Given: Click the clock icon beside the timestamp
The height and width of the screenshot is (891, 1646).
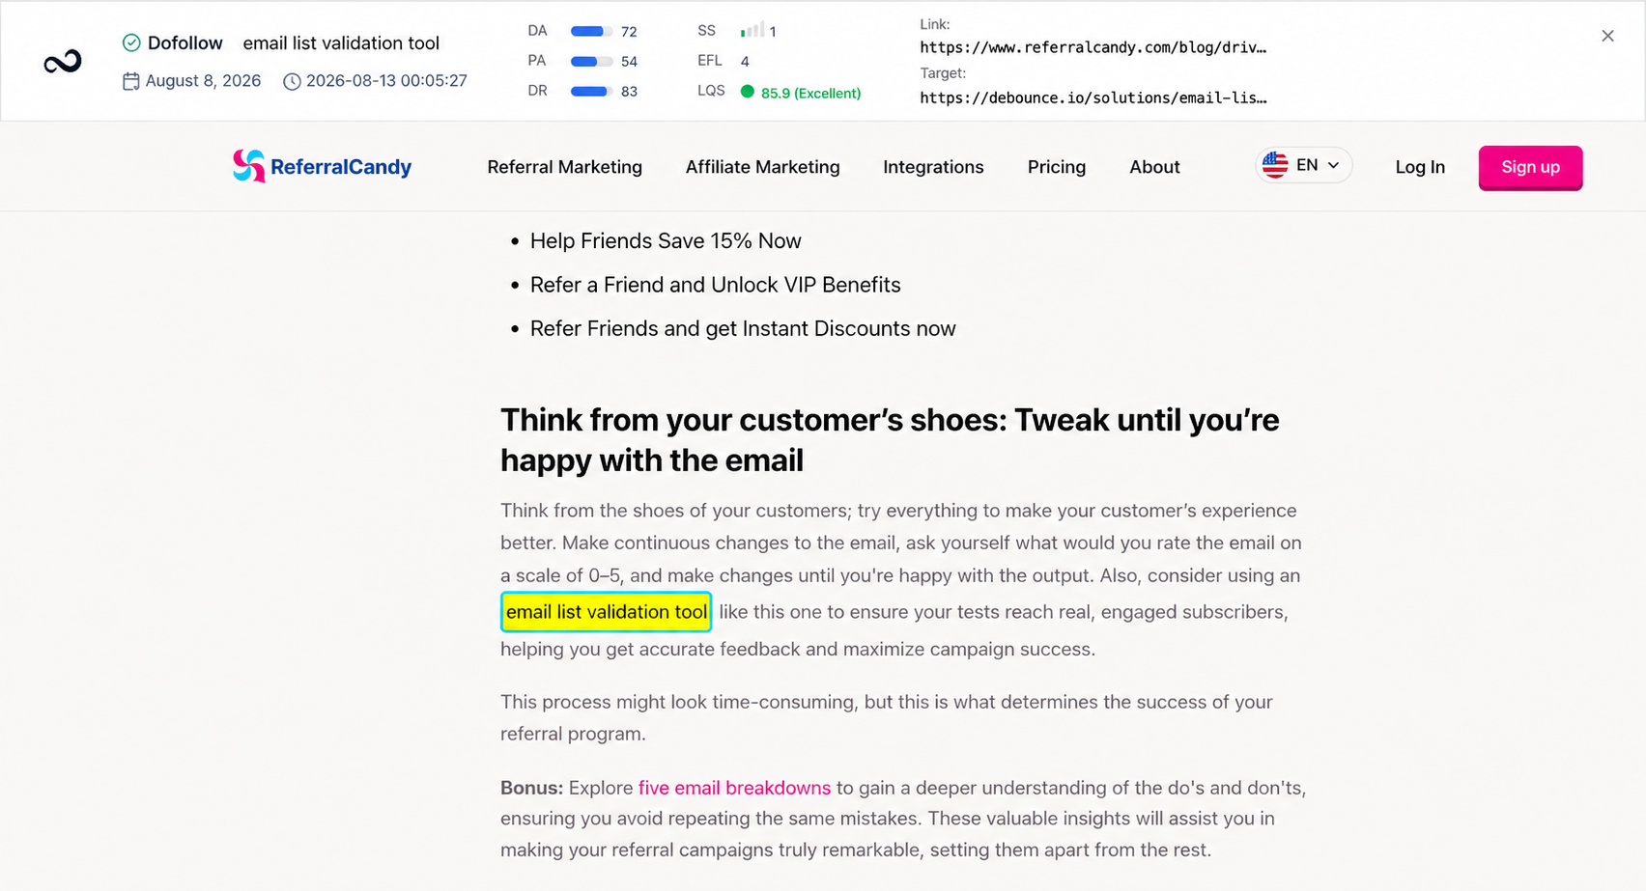Looking at the screenshot, I should coord(292,81).
